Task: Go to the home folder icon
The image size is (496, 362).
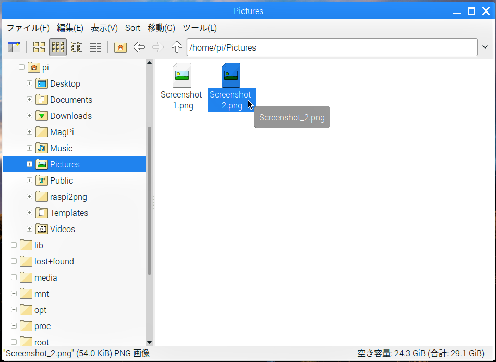Action: (120, 47)
